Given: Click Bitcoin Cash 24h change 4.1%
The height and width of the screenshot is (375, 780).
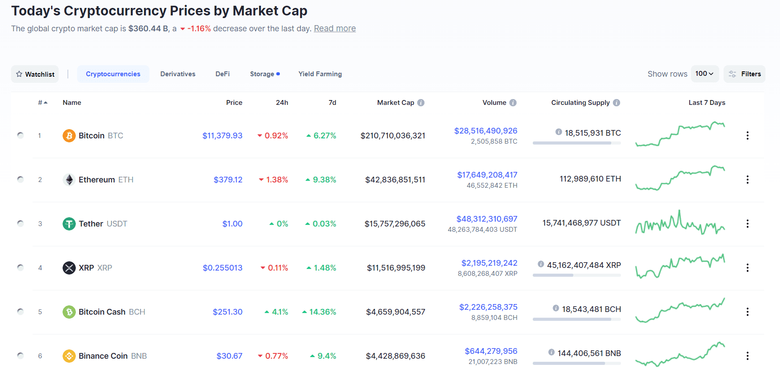Looking at the screenshot, I should (276, 312).
